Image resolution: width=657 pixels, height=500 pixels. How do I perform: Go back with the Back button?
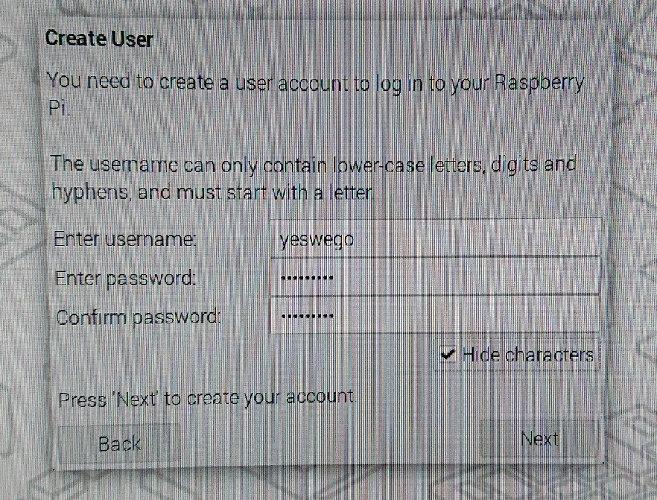pos(120,443)
